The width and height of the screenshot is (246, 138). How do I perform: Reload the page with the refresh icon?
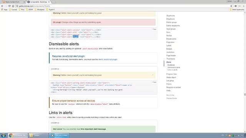pos(9,6)
